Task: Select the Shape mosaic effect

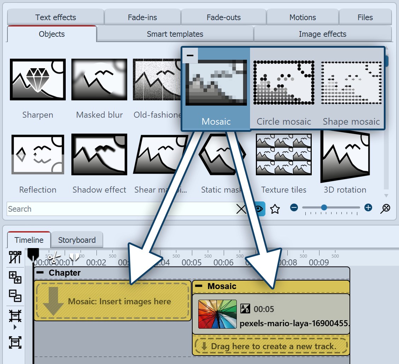Action: (x=351, y=83)
